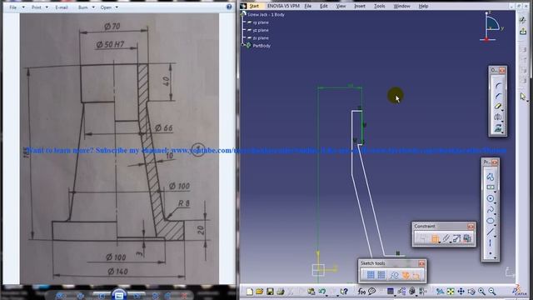Toggle Construction/Standard Element mode
533x300 pixels.
click(x=394, y=275)
